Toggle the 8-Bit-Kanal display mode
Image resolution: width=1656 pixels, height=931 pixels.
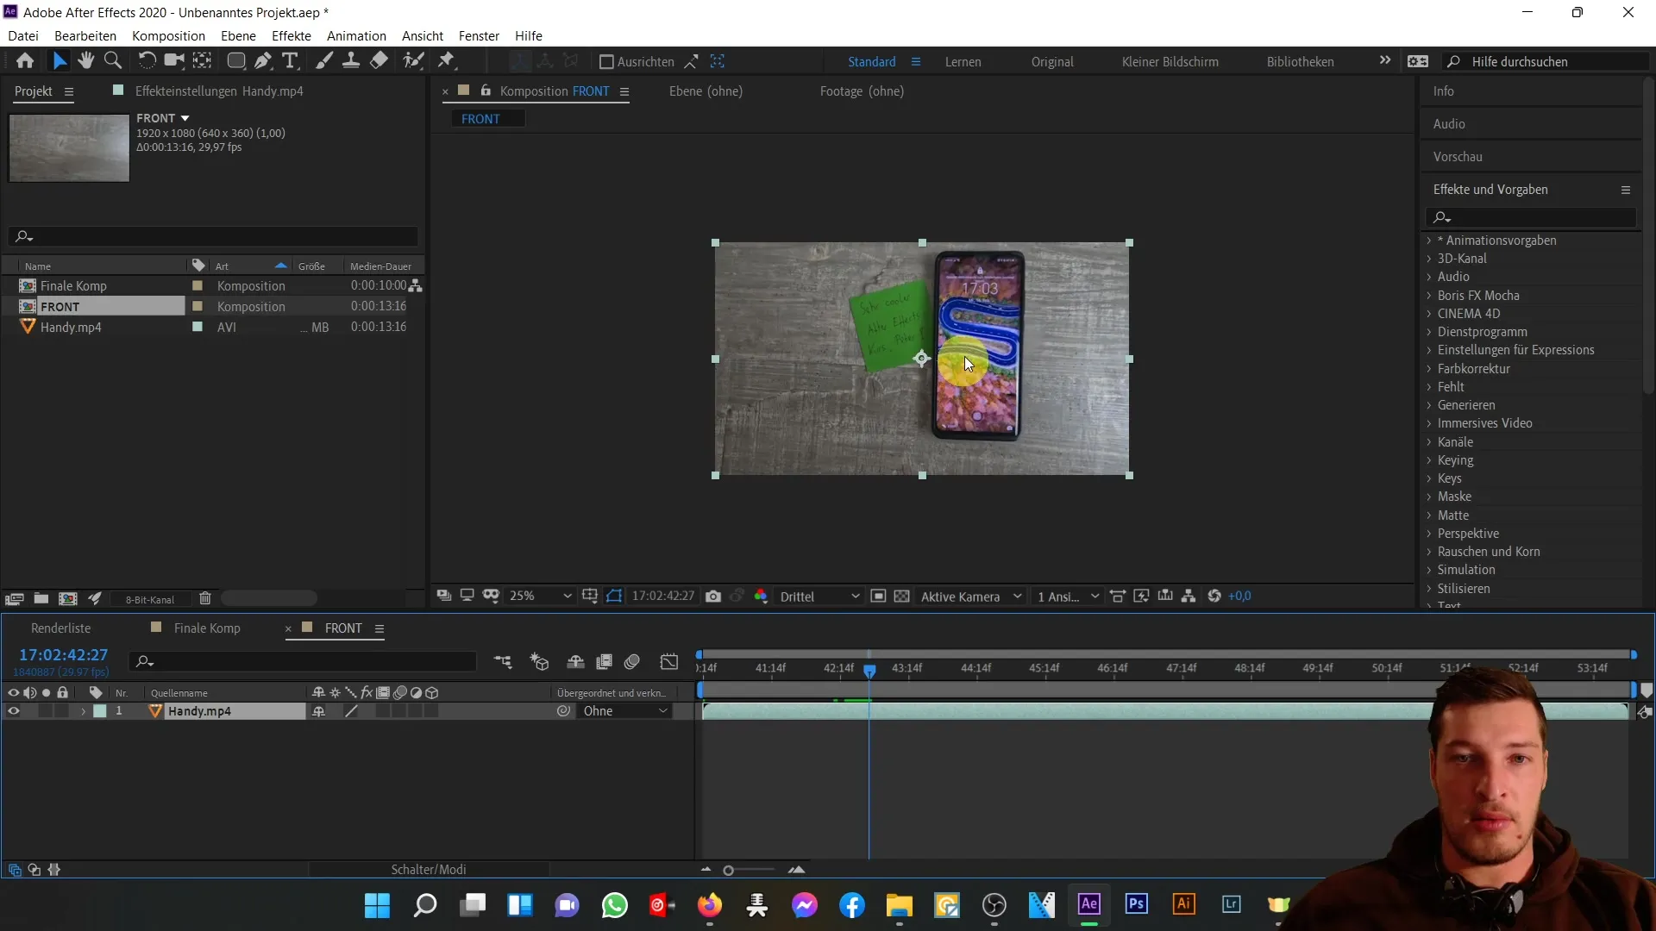coord(149,599)
